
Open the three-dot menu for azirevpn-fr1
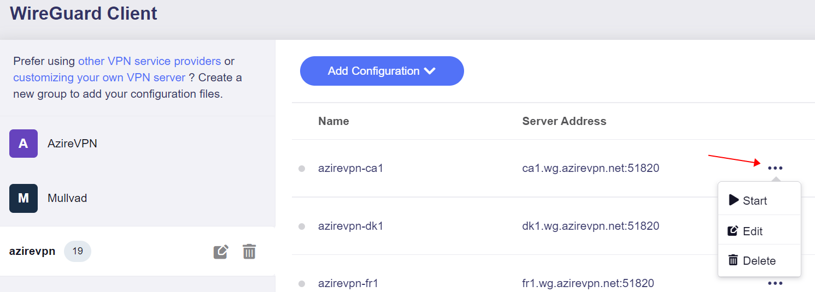[x=775, y=283]
